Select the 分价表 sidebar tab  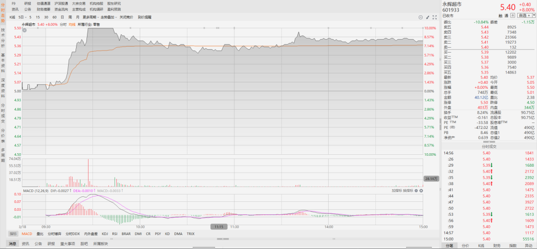[x=3, y=135]
